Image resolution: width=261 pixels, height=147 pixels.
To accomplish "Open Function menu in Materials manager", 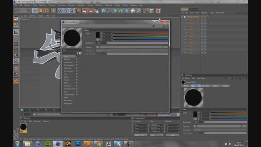I will 37,121.
